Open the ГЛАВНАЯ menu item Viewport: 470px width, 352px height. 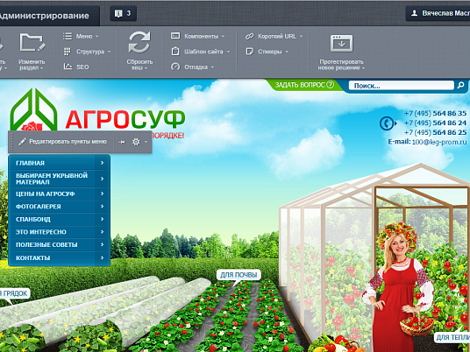(x=60, y=163)
